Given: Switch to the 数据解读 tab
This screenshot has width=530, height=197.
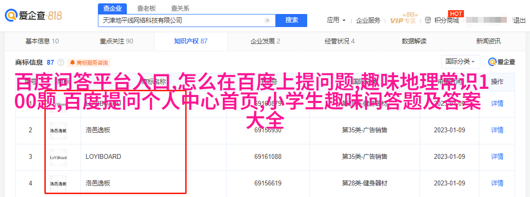Looking at the screenshot, I should (x=414, y=42).
